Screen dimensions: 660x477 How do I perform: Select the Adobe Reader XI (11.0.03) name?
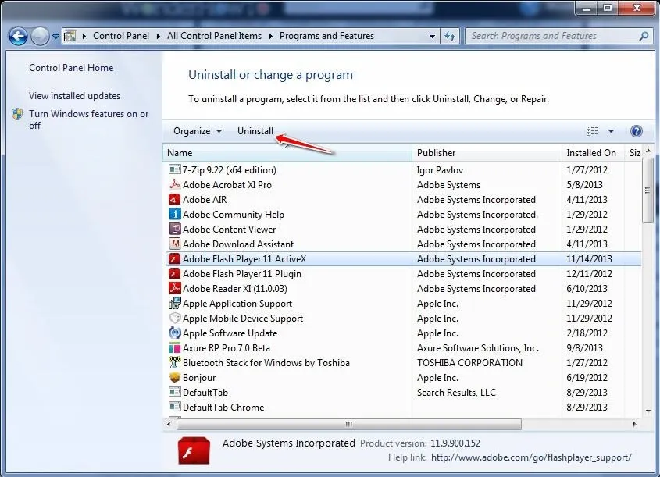235,289
